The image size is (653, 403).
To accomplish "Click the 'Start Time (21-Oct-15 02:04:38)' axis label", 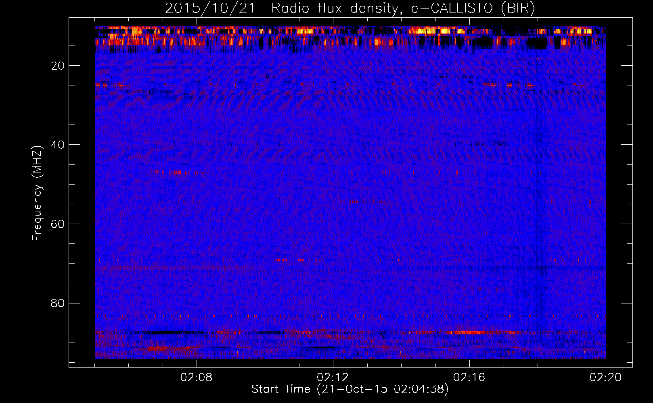I will (x=350, y=389).
